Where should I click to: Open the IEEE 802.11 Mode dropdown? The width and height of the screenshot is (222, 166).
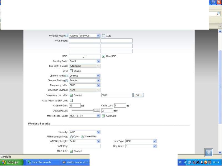85,66
